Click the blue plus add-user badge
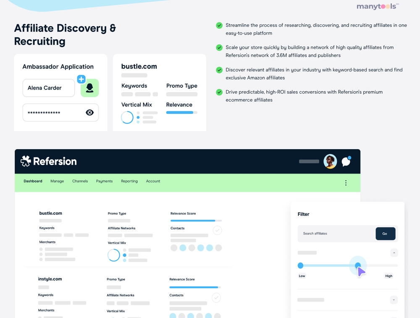Screen dimensions: 420x318 tap(81, 79)
